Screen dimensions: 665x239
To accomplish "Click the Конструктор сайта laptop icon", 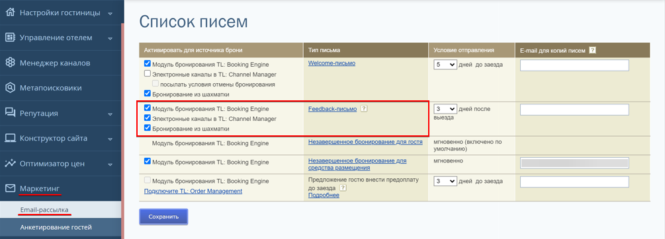I will click(10, 139).
